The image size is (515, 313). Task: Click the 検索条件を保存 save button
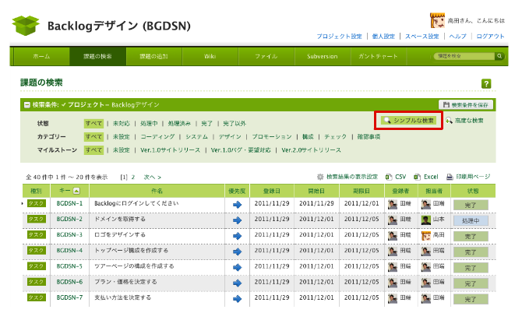click(x=466, y=104)
